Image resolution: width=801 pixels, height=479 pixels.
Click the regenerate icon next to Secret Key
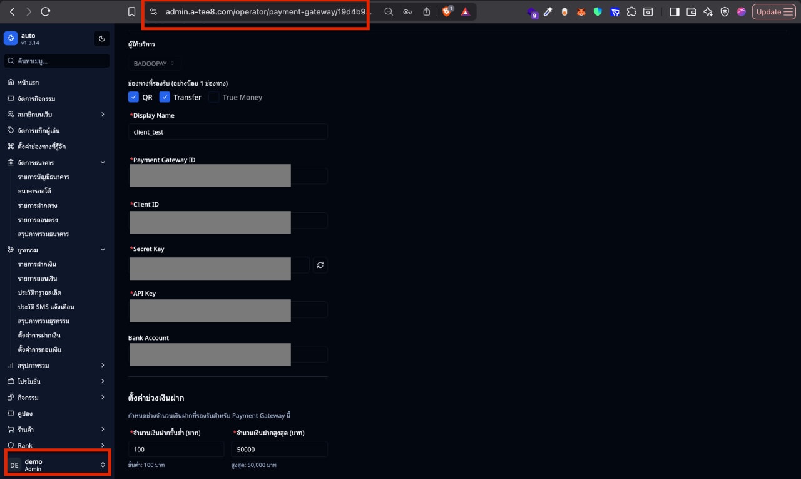[320, 265]
